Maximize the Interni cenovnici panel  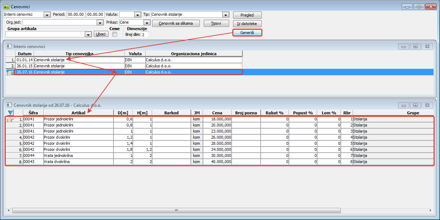pos(415,47)
